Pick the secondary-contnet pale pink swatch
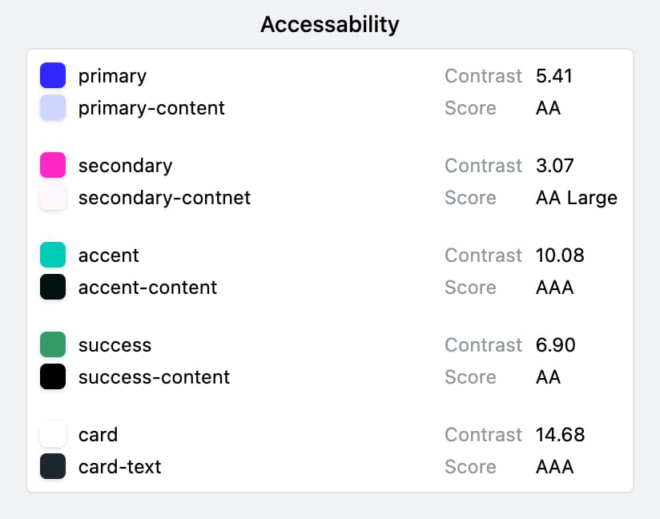Image resolution: width=660 pixels, height=519 pixels. [x=53, y=198]
